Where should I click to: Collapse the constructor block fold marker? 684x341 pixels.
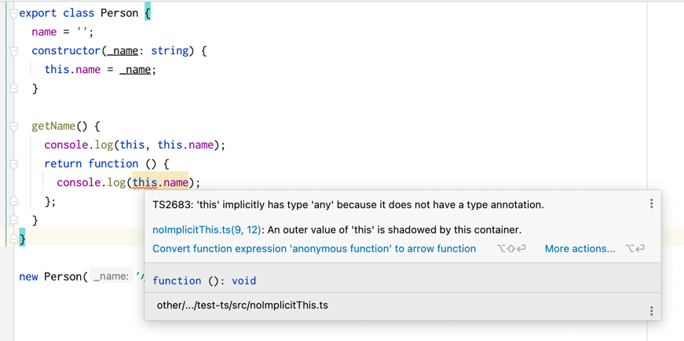[14, 51]
